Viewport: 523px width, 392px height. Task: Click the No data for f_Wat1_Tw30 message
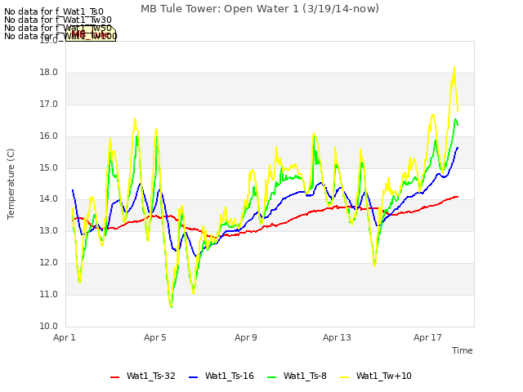click(x=58, y=20)
